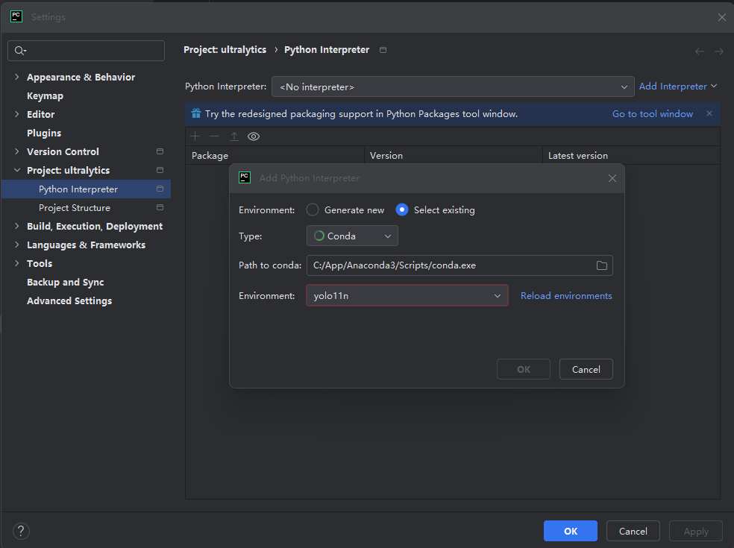734x548 pixels.
Task: Click the eye icon to show early releases
Action: pyautogui.click(x=254, y=136)
